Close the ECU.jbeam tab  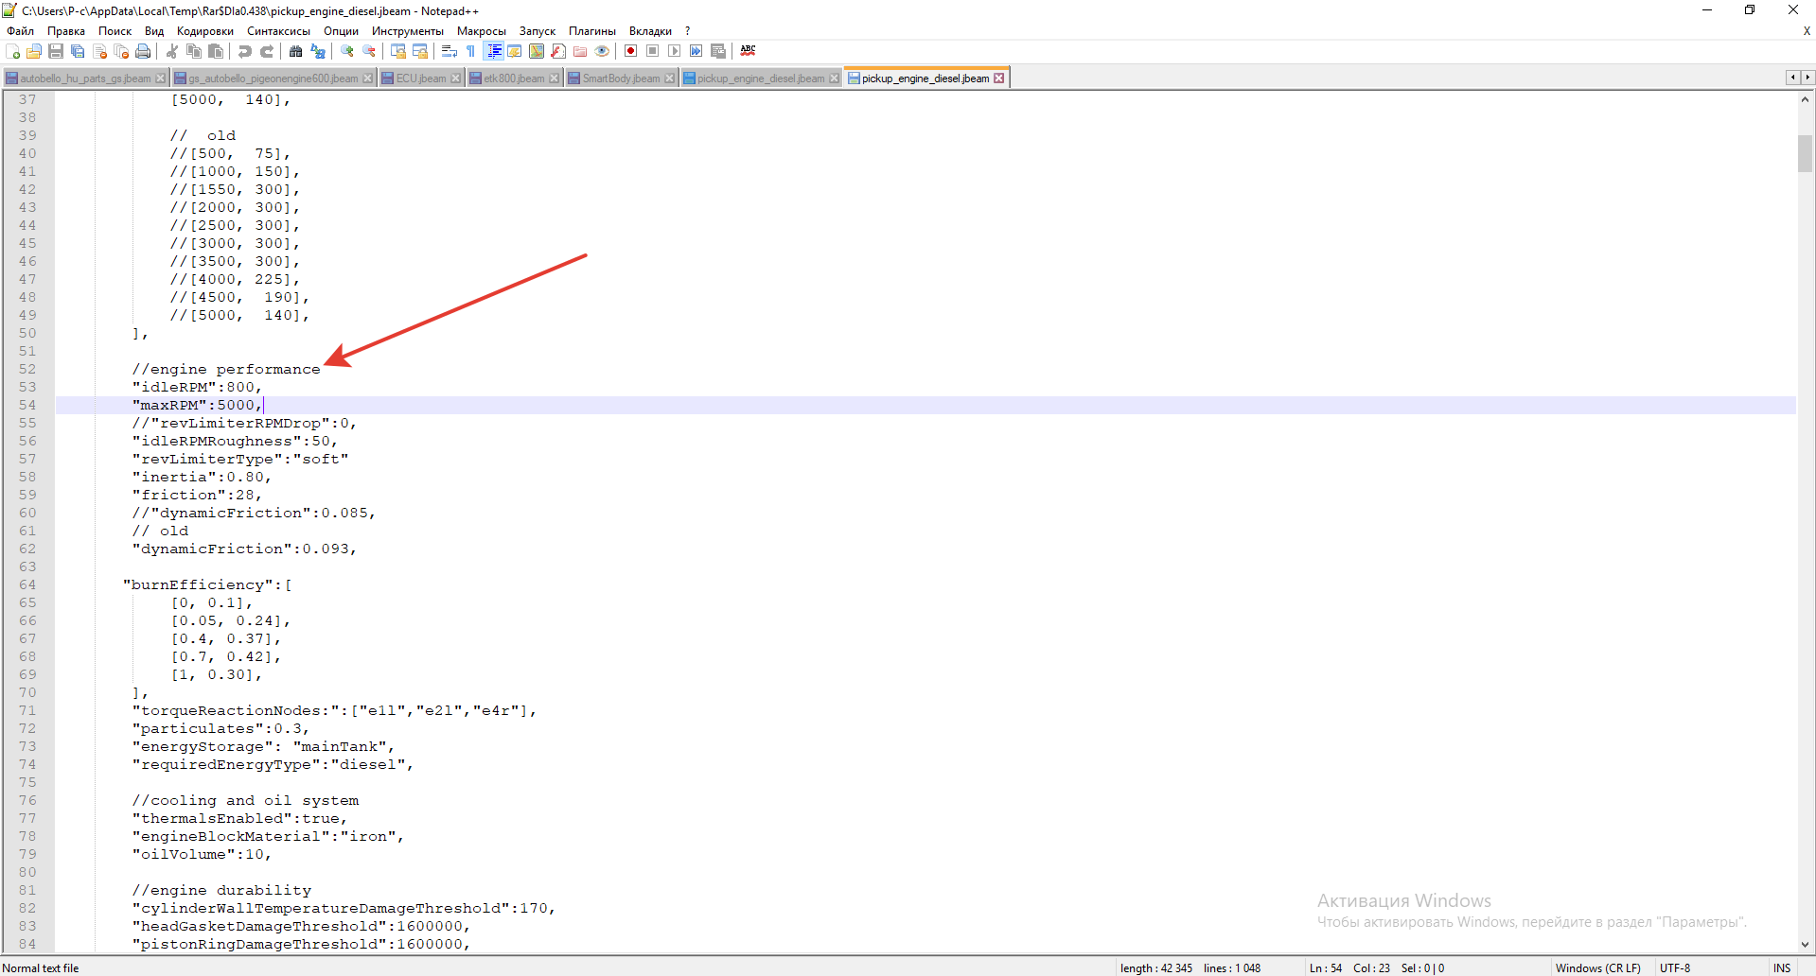[456, 78]
